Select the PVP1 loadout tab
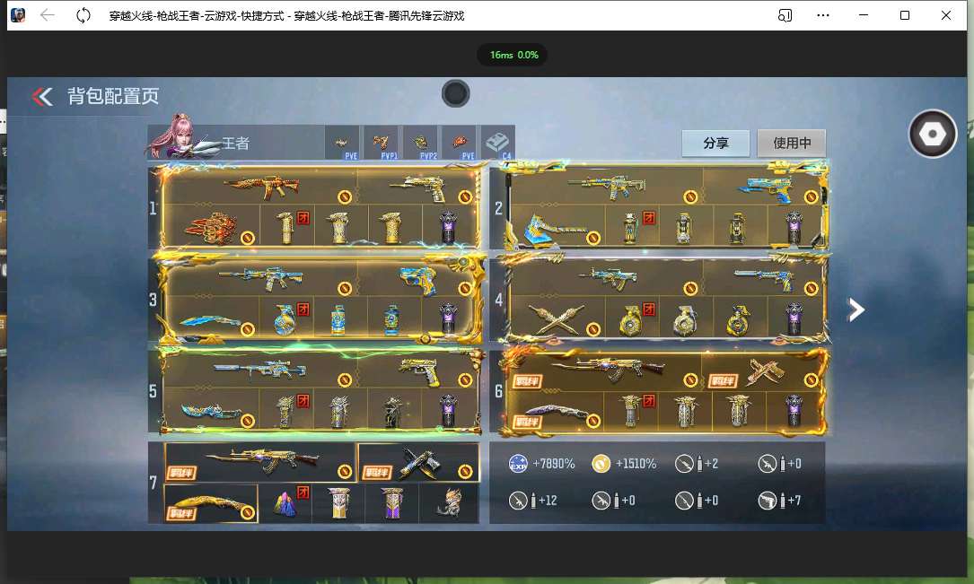974x584 pixels. (x=381, y=144)
